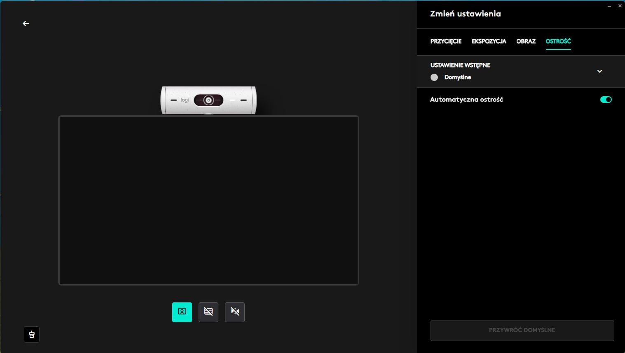Screen dimensions: 625x353
Task: Click inside the dark camera preview area
Action: click(x=208, y=200)
